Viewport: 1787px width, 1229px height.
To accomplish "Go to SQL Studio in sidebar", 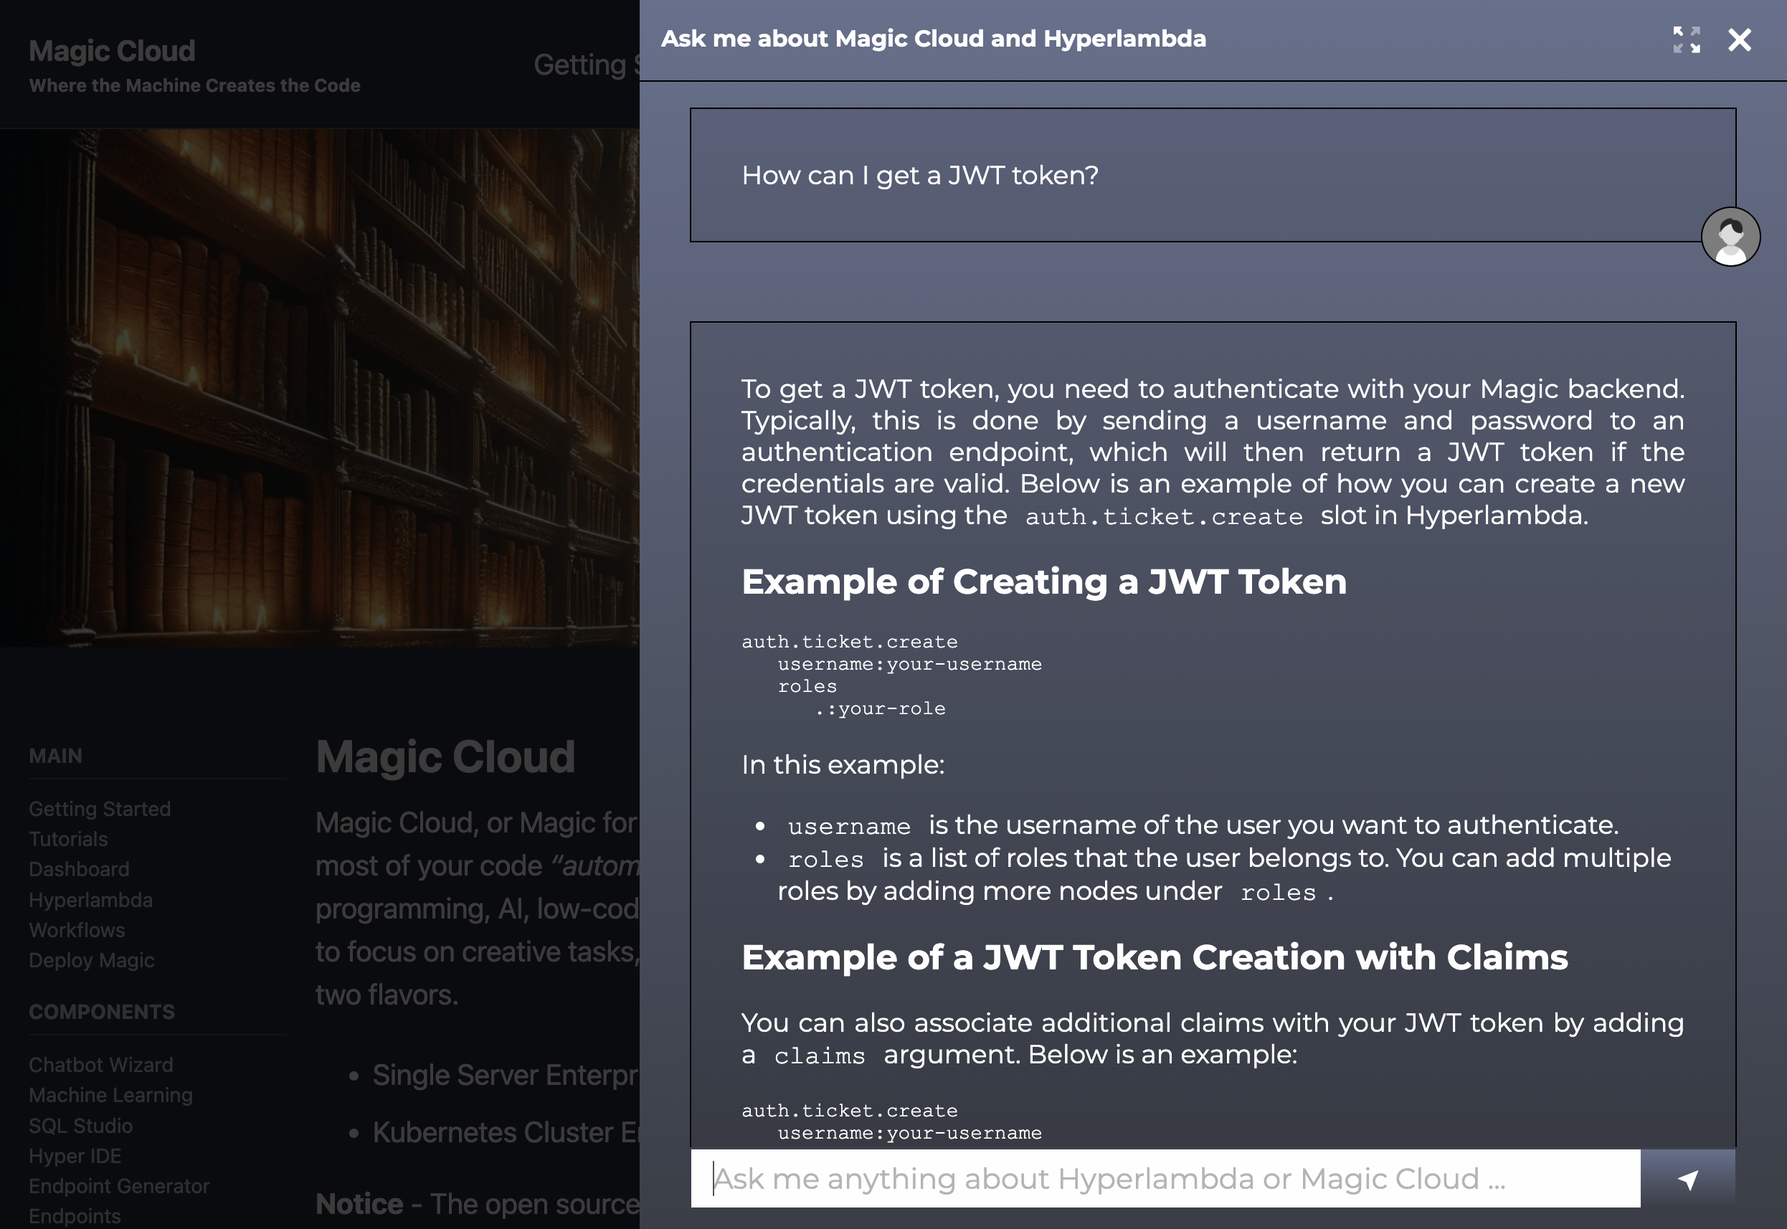I will 80,1125.
